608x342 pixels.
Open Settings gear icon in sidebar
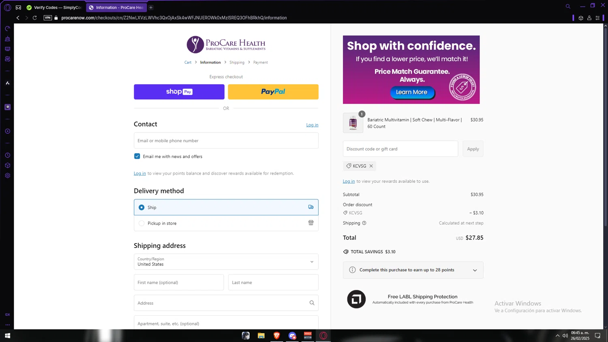[7, 175]
